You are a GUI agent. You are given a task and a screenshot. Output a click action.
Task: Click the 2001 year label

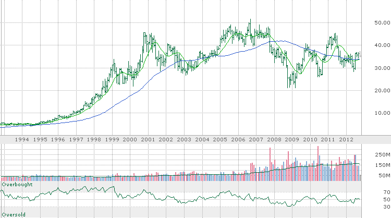pos(148,140)
